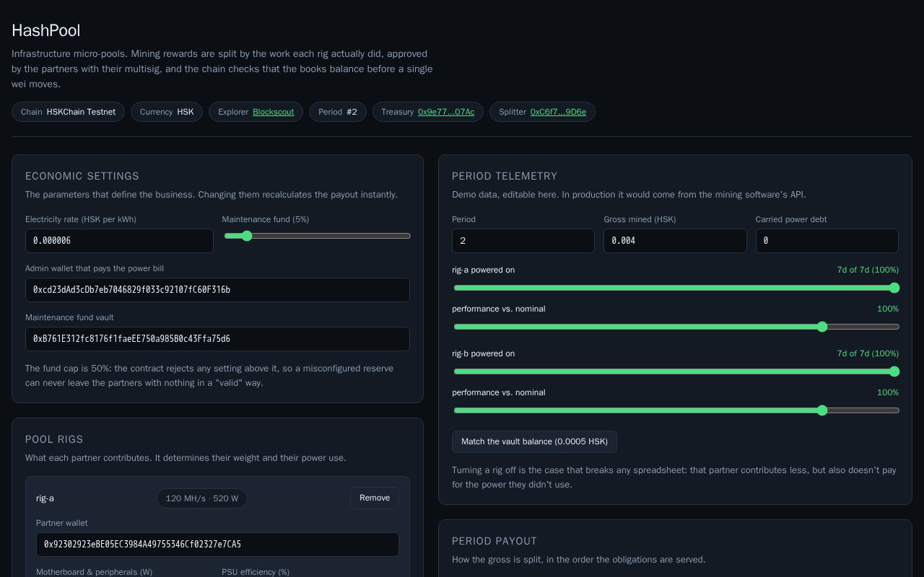Click rig-a performance vs. nominal slider
Image resolution: width=924 pixels, height=577 pixels.
(x=676, y=327)
